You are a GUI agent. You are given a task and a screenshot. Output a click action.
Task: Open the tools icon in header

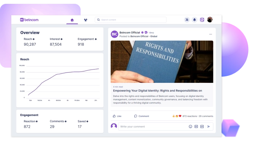[x=187, y=20]
